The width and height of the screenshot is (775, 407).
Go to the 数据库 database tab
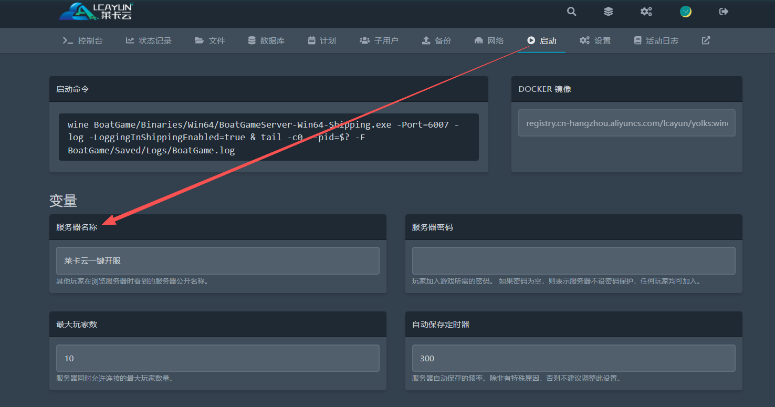266,40
